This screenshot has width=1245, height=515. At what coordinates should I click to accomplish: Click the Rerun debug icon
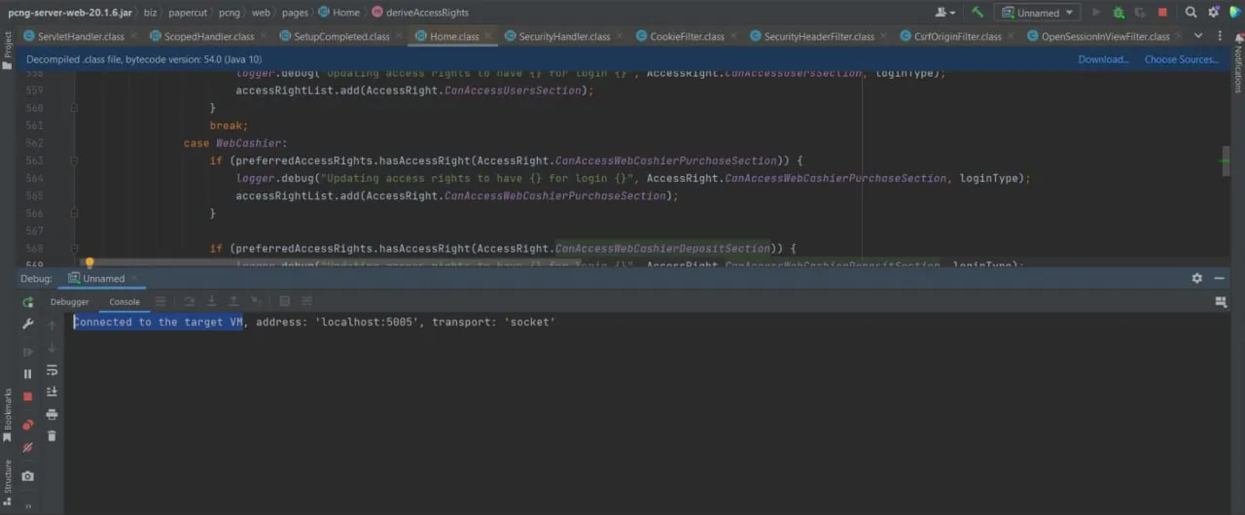click(27, 302)
